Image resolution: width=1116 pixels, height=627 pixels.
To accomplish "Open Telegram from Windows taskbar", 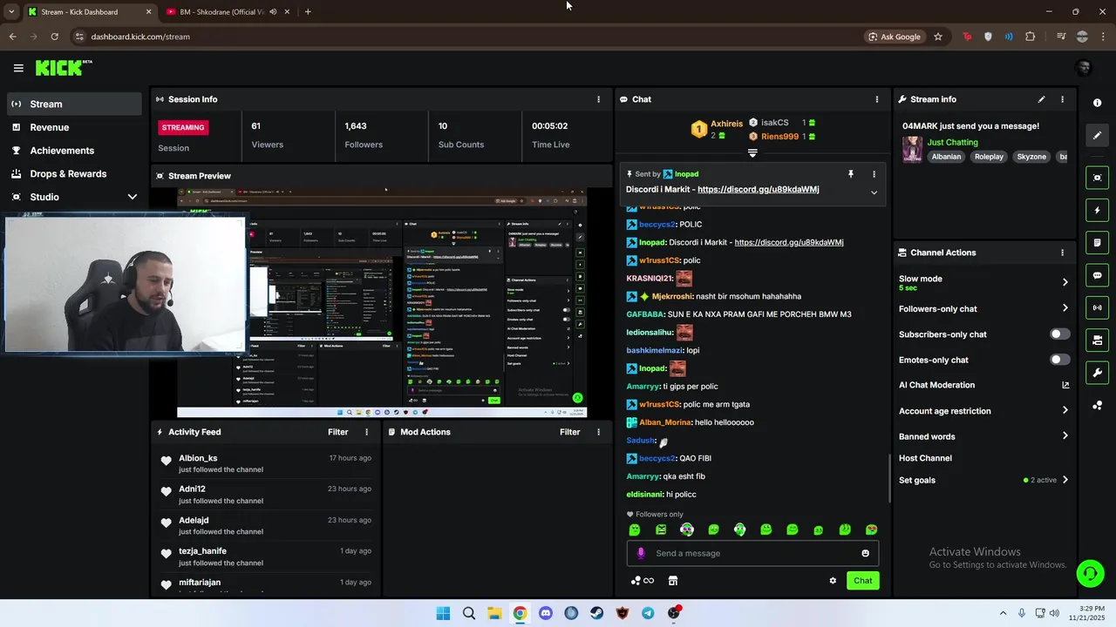I will point(648,613).
